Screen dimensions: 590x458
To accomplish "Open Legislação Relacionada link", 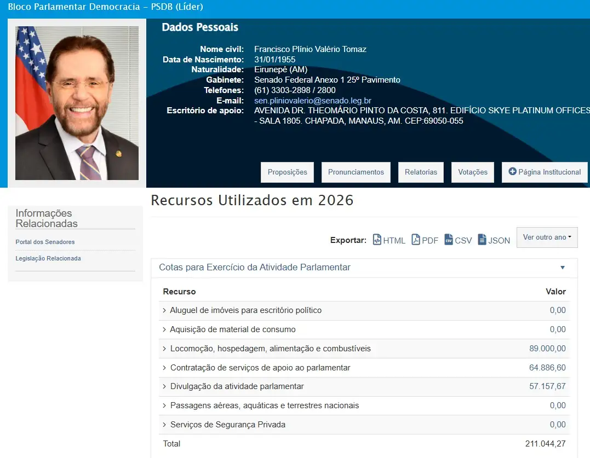I will [x=48, y=258].
